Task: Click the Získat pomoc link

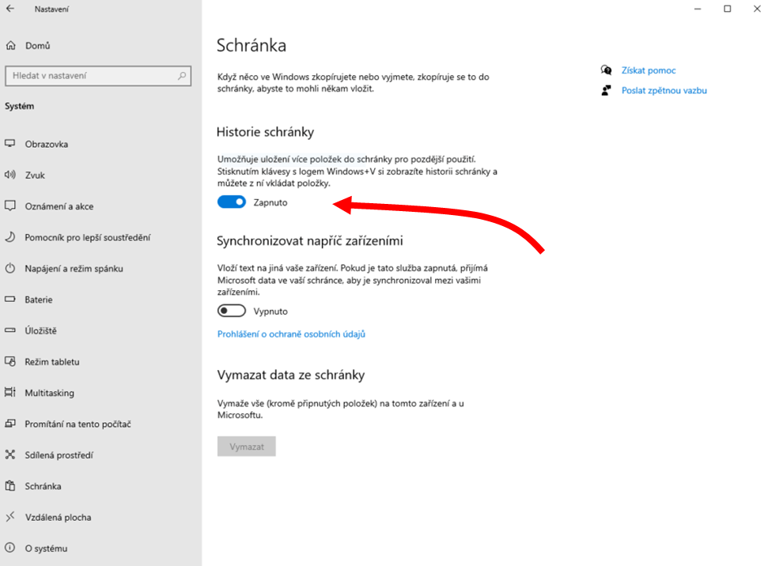Action: pos(648,70)
